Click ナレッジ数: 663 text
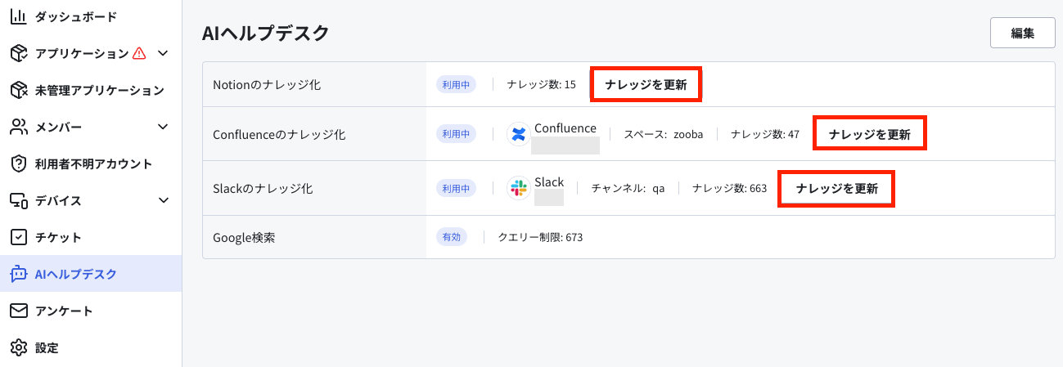The width and height of the screenshot is (1063, 367). click(x=729, y=188)
